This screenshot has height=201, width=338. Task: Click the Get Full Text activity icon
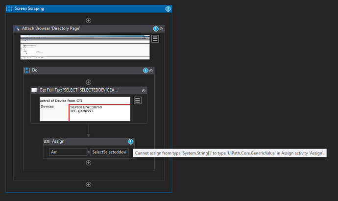(x=34, y=90)
